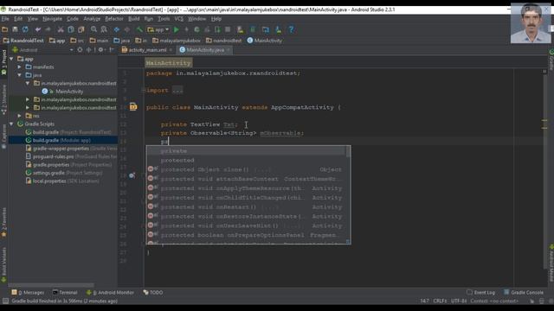Open the Terminal tool button
Screen dimensions: 554x311
tap(65, 292)
